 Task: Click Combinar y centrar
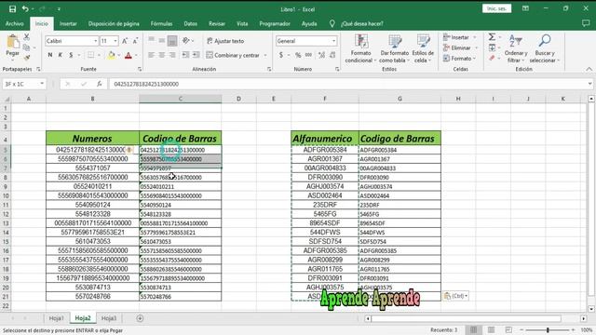[233, 55]
